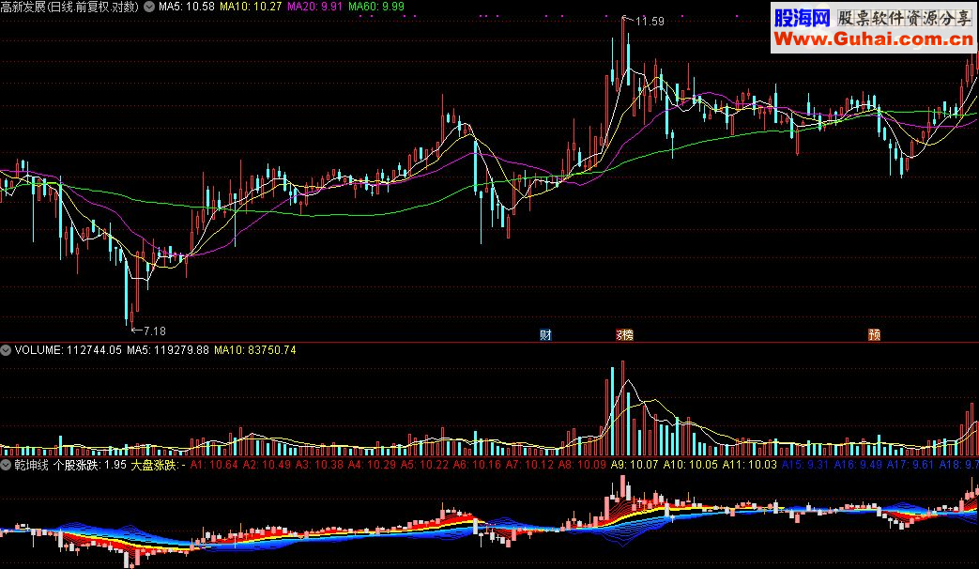
Task: Click the volume MA10: 83750.74 label
Action: point(254,350)
